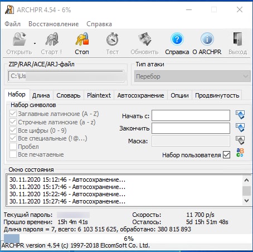
Task: Open the О ARCHPR info icon
Action: pyautogui.click(x=207, y=39)
